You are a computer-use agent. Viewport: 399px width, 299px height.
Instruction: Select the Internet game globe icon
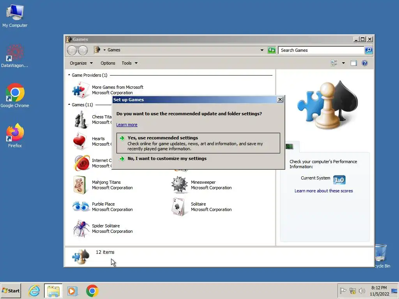[x=82, y=163]
